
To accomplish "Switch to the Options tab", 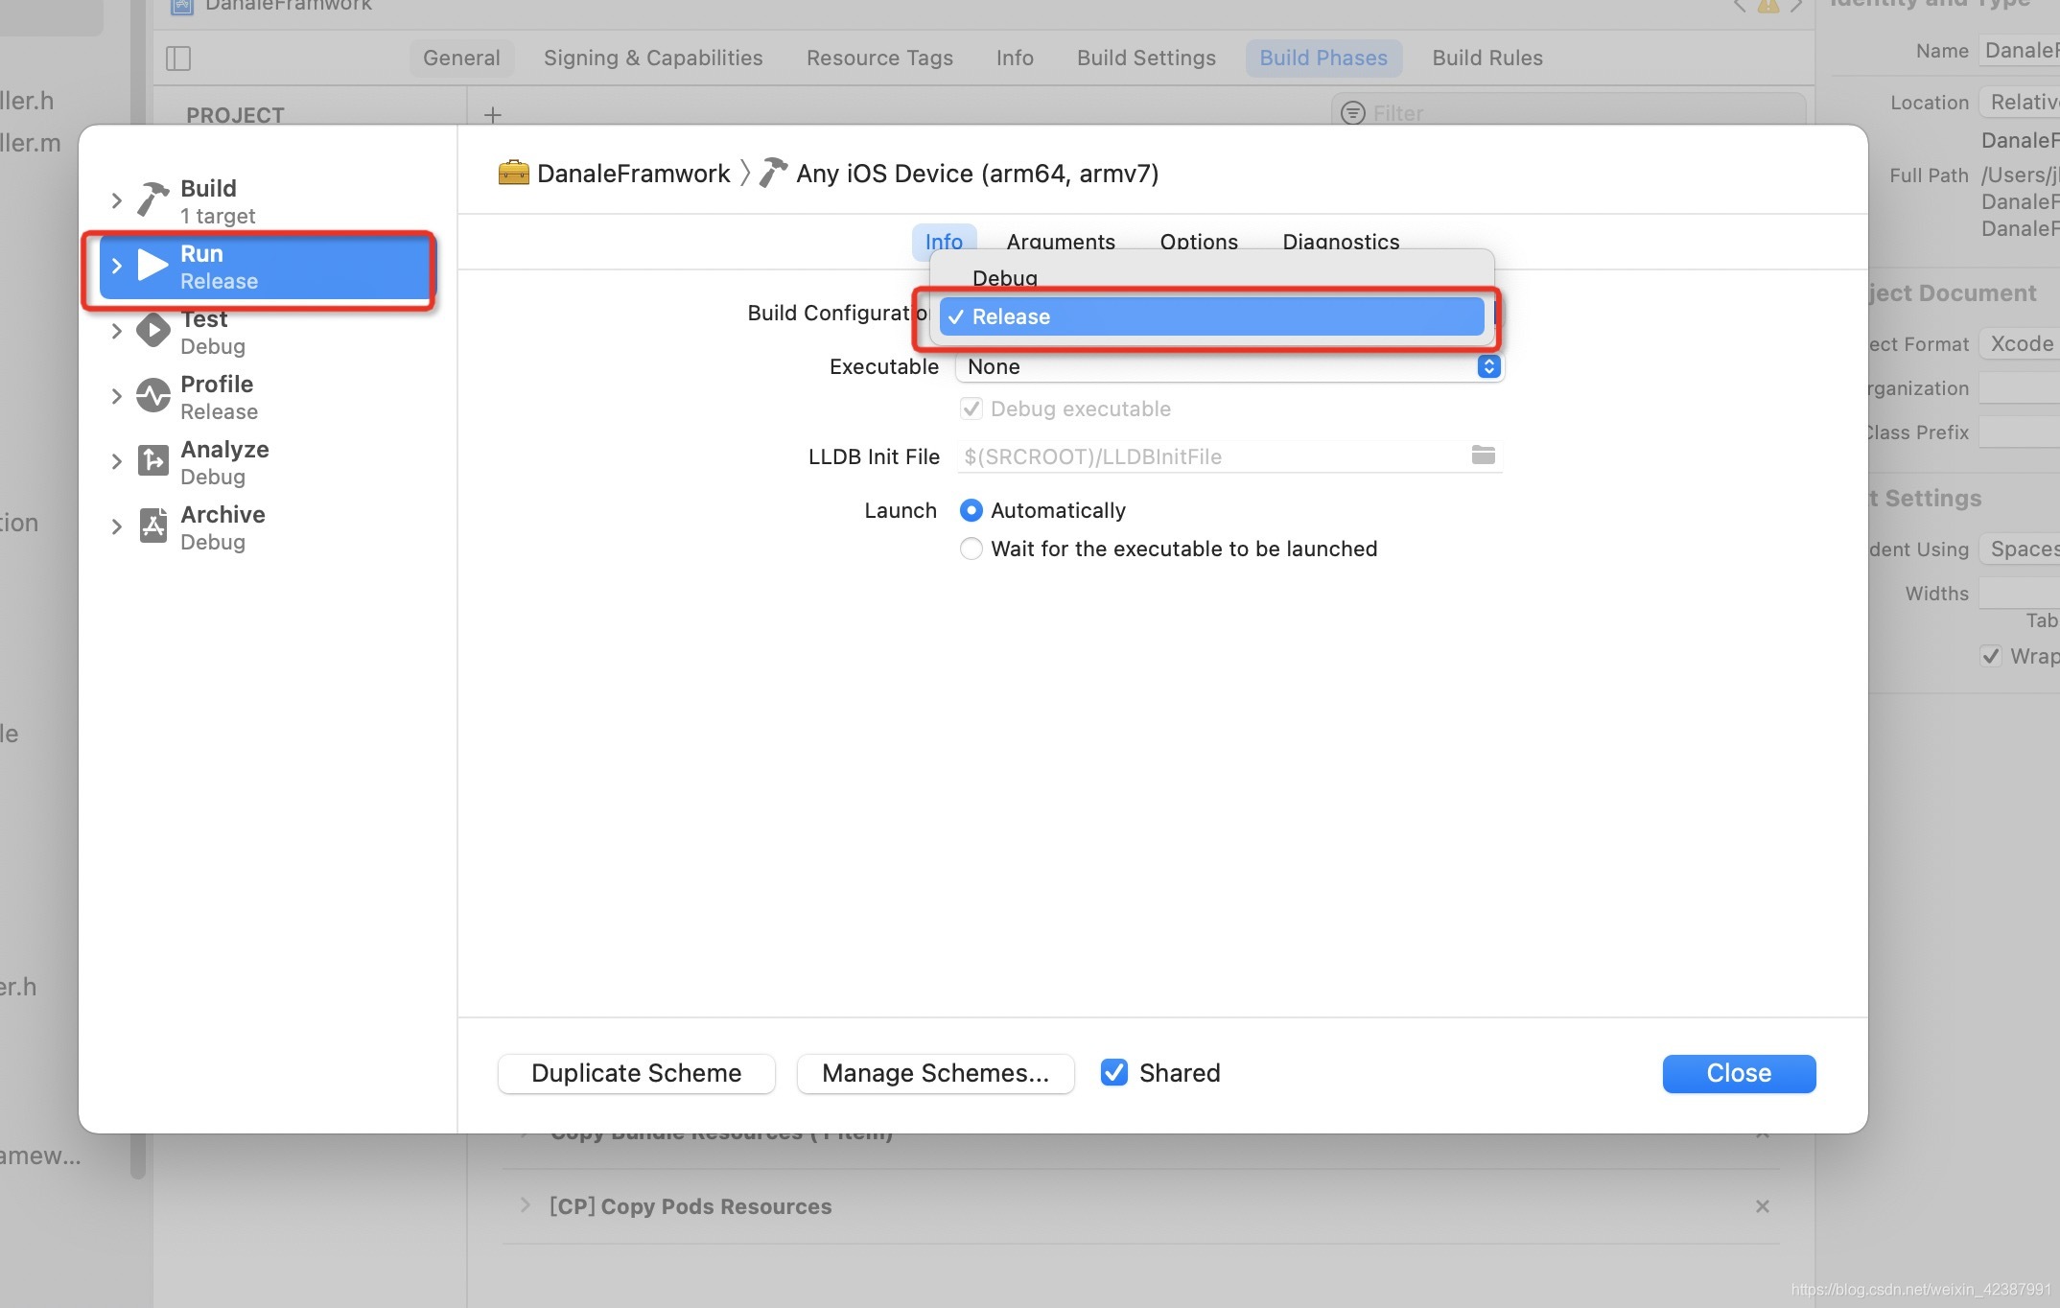I will tap(1199, 242).
